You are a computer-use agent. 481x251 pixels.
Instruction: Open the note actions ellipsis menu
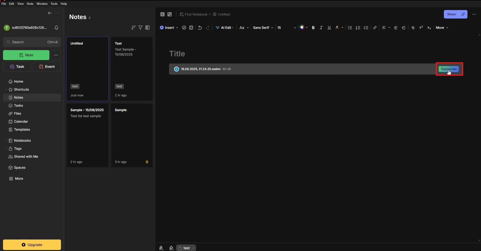474,14
